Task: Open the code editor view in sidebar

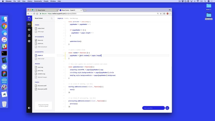Action: (29, 24)
